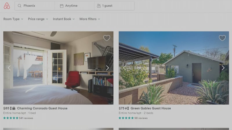This screenshot has height=130, width=232.
Task: Show next photo of Charming Coronado listing
Action: pyautogui.click(x=108, y=68)
